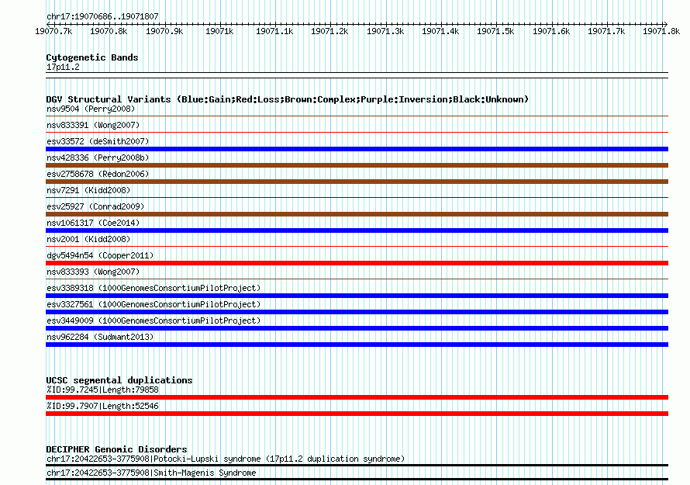The image size is (690, 485).
Task: Select variant nsv962284 (Sudmant2013) label
Action: pos(100,337)
